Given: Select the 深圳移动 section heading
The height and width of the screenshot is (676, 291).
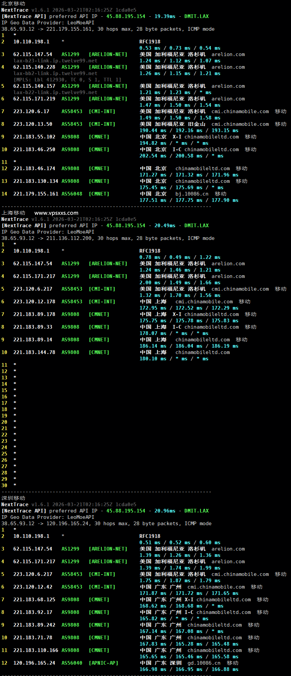Looking at the screenshot, I should tap(13, 498).
